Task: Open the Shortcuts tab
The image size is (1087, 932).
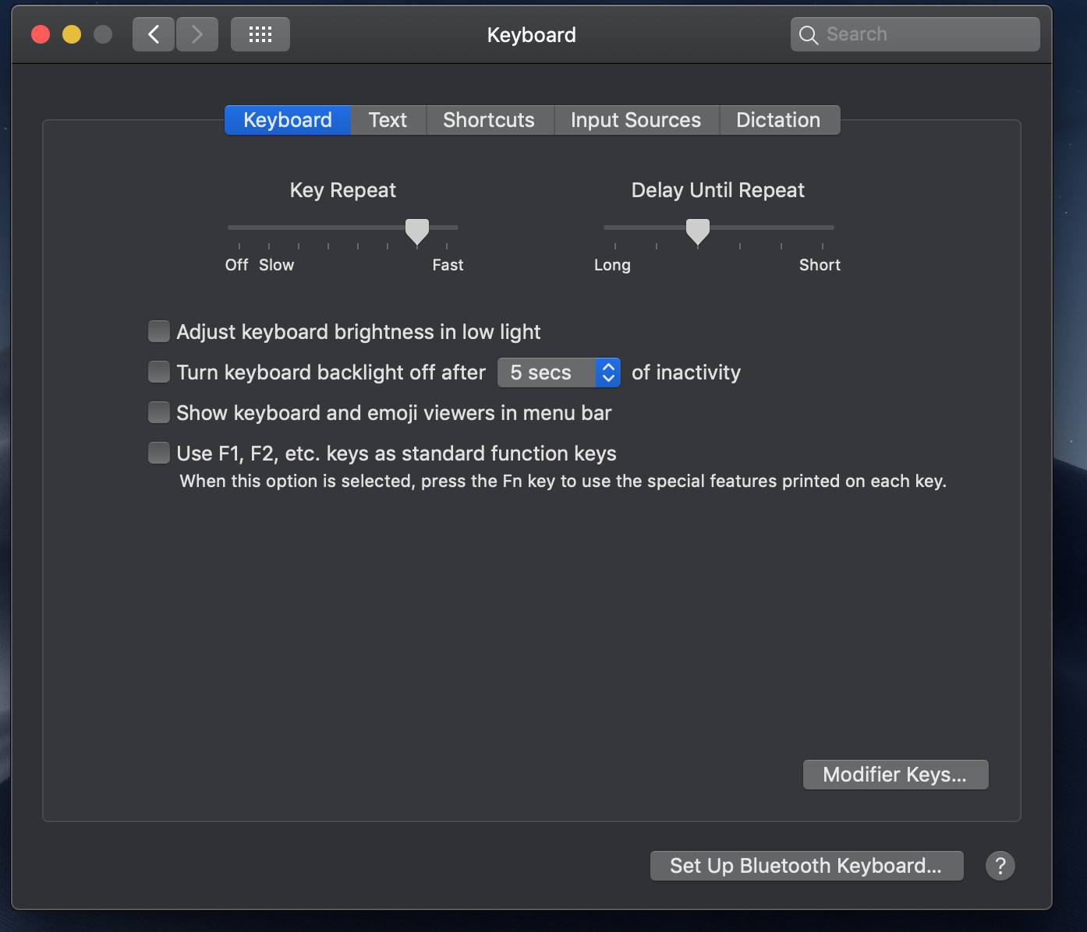Action: pyautogui.click(x=489, y=120)
